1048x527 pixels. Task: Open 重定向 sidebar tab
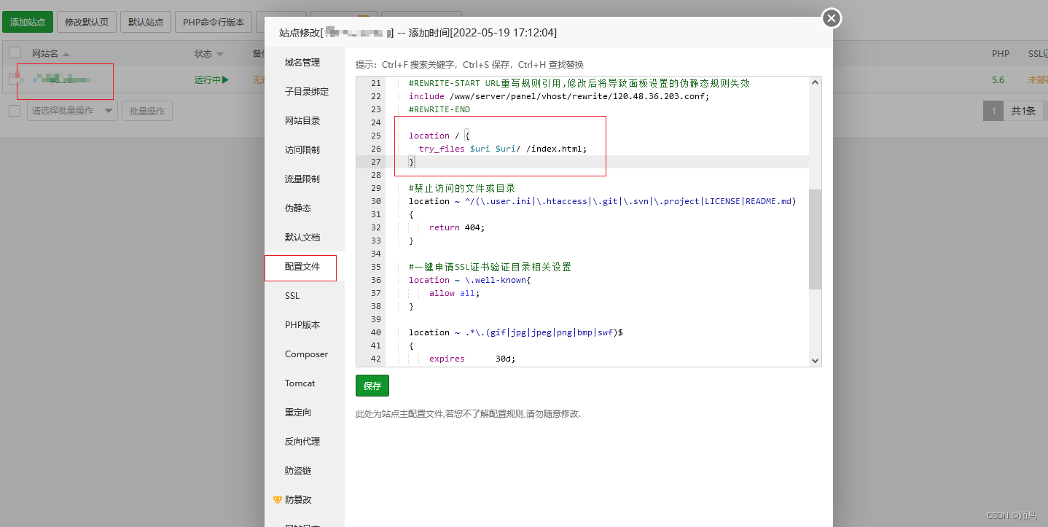(x=298, y=413)
